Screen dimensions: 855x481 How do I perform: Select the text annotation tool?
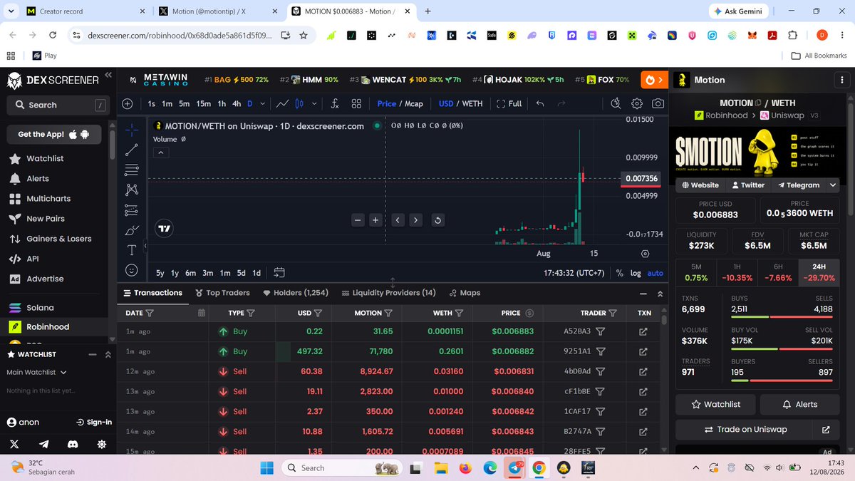[x=132, y=250]
